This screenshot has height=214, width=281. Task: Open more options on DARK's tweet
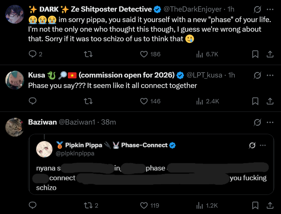click(270, 10)
